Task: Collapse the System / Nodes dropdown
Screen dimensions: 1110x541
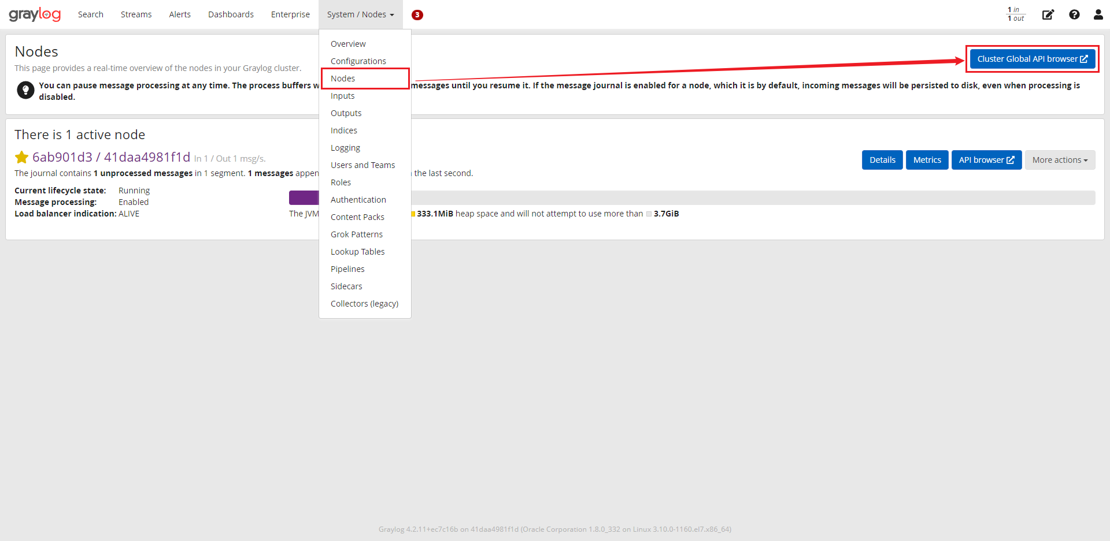Action: click(x=360, y=14)
